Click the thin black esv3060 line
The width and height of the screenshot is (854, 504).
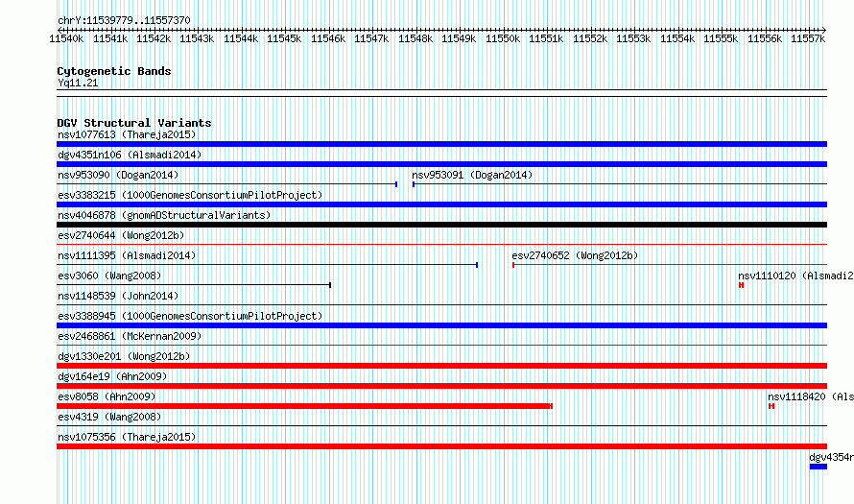coord(194,285)
